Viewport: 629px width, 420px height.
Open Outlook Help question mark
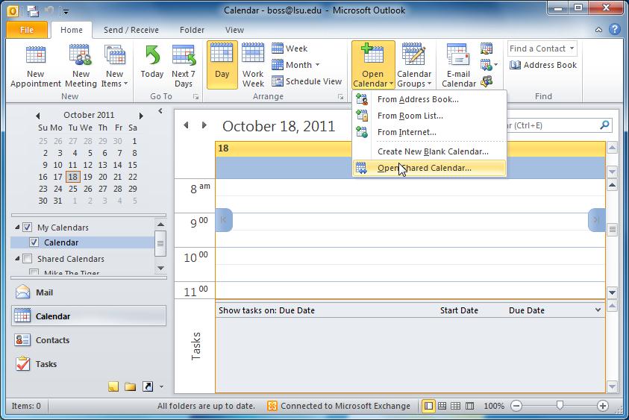pyautogui.click(x=615, y=29)
